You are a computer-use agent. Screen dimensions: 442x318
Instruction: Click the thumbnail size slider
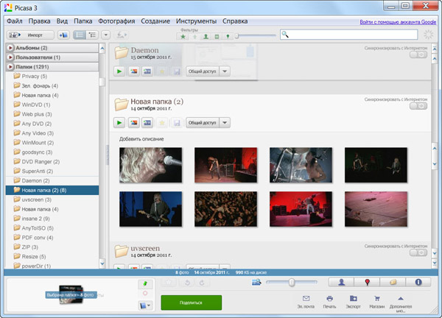point(292,282)
